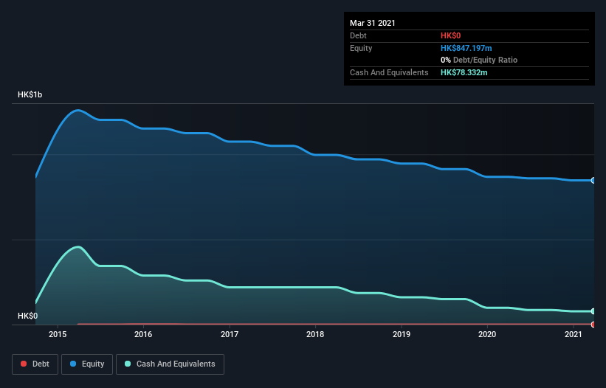Click the 2021 x-axis label
Screen dimensions: 606x388
573,334
